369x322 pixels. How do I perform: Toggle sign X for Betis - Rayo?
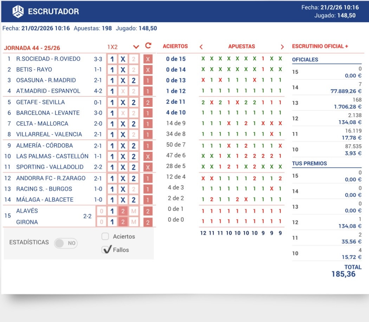point(123,70)
